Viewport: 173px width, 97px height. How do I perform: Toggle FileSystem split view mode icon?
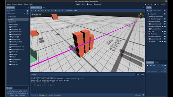[27, 11]
